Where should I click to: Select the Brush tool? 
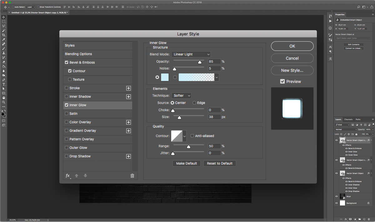tap(4, 49)
